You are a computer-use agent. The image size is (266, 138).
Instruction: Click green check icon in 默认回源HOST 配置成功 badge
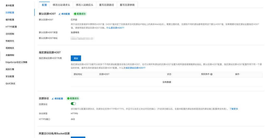(x=75, y=14)
